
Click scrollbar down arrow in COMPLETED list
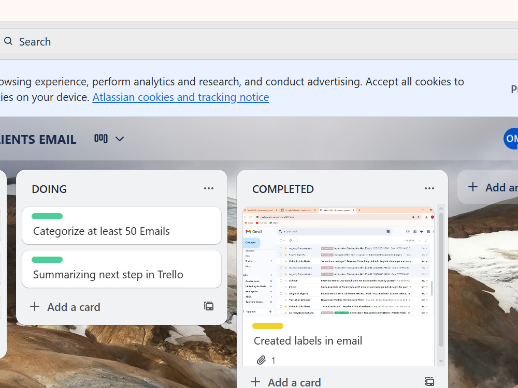click(441, 362)
